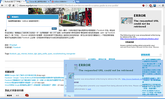Open the Facebook citation link
Image resolution: width=165 pixels, height=99 pixels.
[17, 47]
